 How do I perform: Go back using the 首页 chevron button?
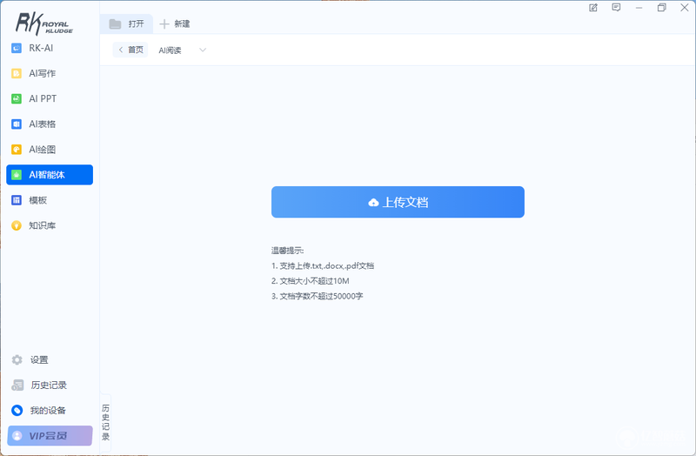(x=130, y=50)
